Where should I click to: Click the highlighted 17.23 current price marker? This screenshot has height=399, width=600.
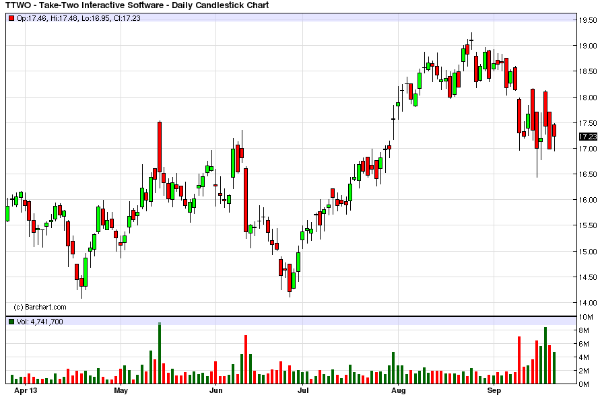588,137
